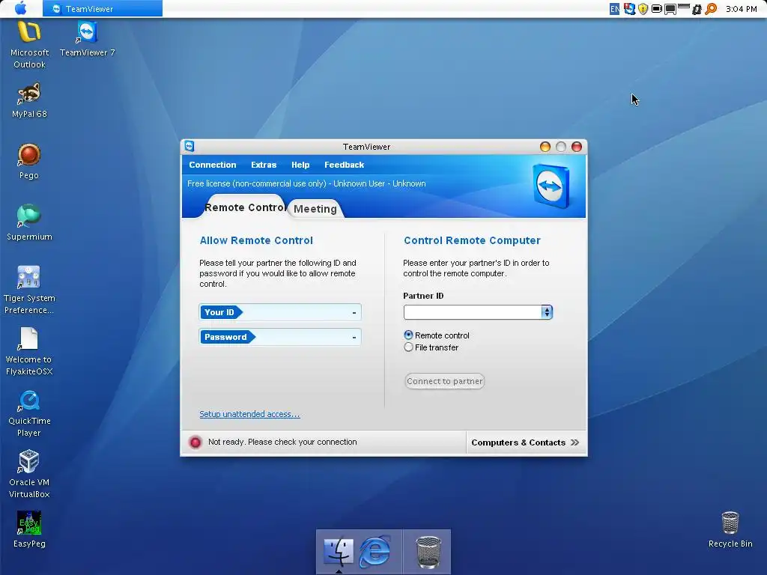Click the Apple logo menu

pyautogui.click(x=21, y=8)
